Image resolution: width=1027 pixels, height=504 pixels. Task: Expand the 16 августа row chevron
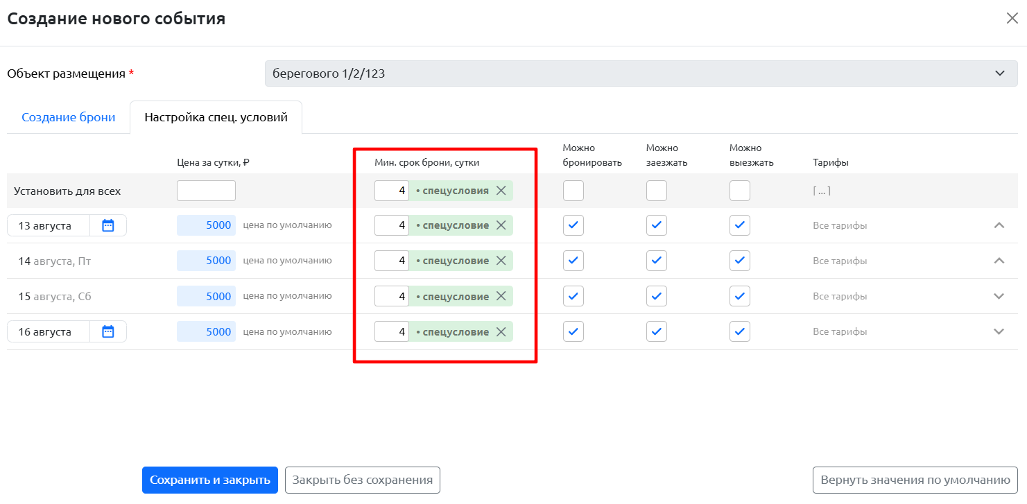point(999,331)
